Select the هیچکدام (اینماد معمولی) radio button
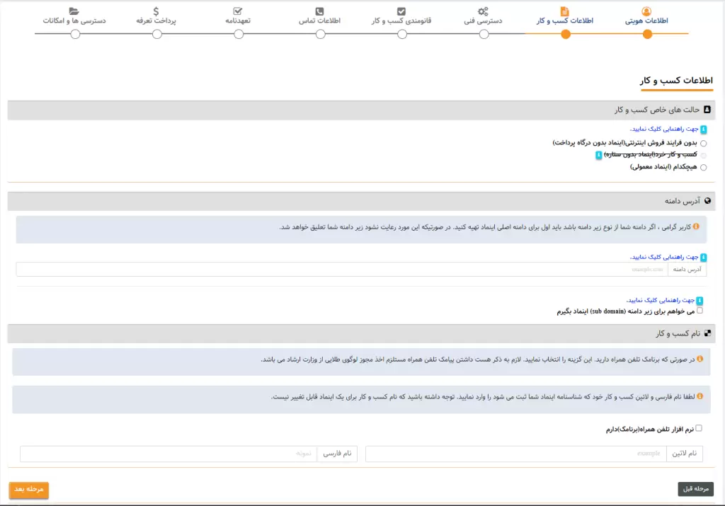The image size is (725, 506). 702,166
